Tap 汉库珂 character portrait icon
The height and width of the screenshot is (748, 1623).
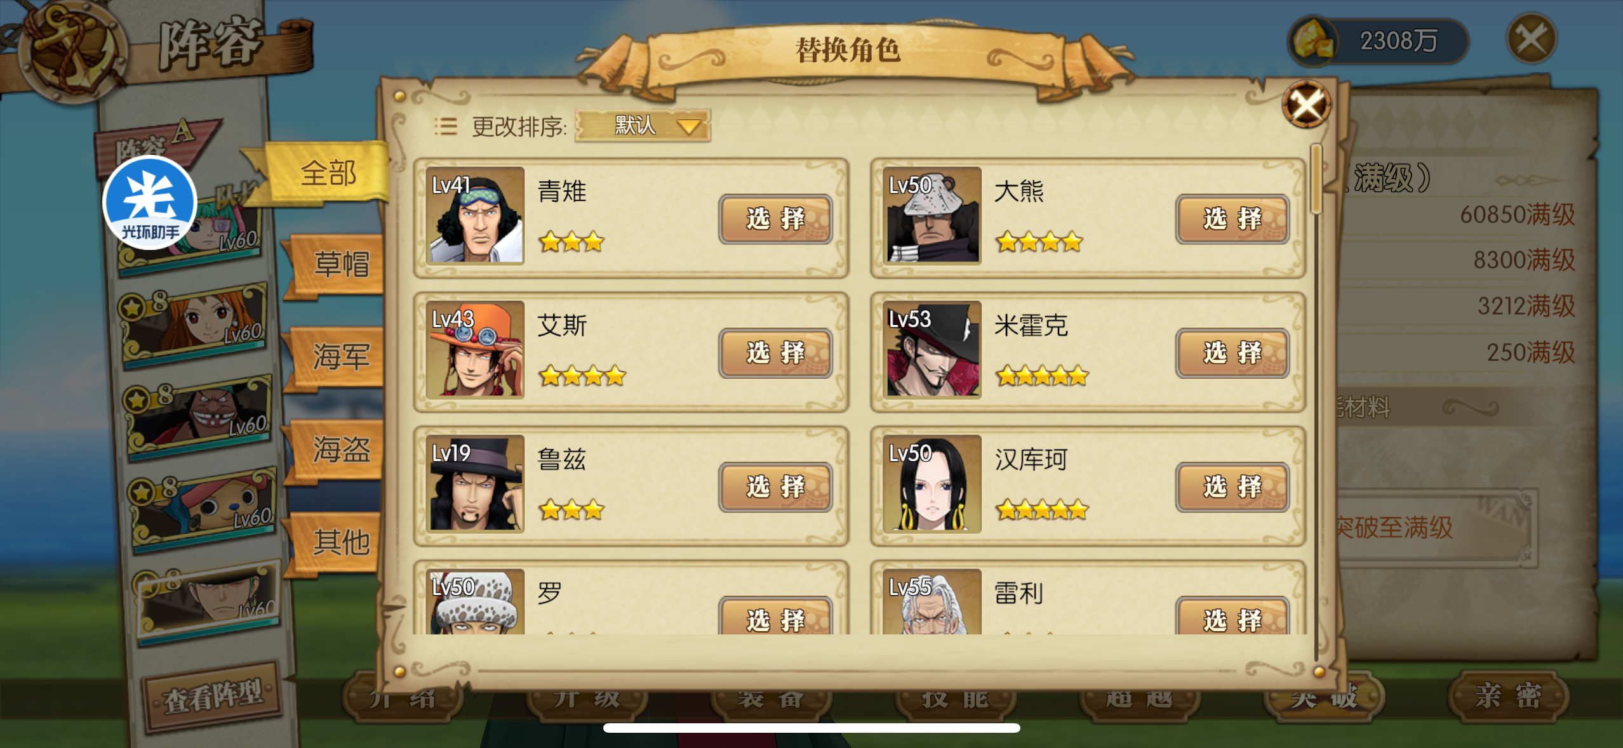[x=932, y=484]
